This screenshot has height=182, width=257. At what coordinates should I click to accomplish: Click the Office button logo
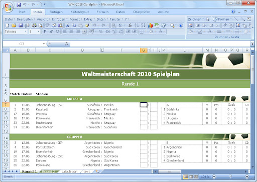8,8
